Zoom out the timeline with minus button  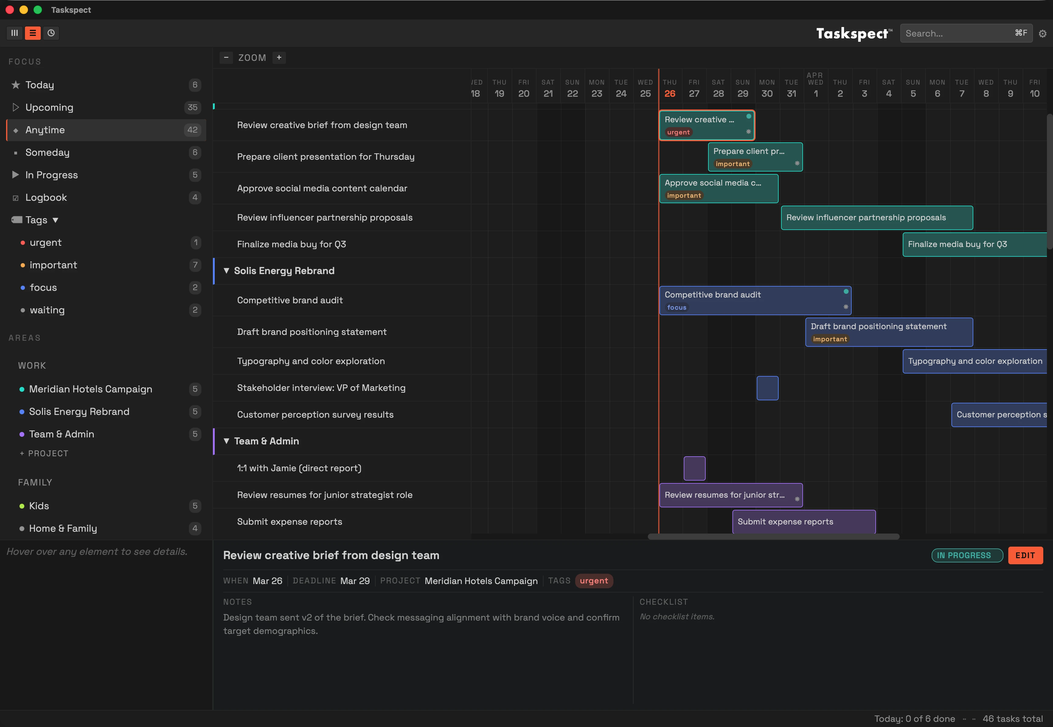coord(226,57)
